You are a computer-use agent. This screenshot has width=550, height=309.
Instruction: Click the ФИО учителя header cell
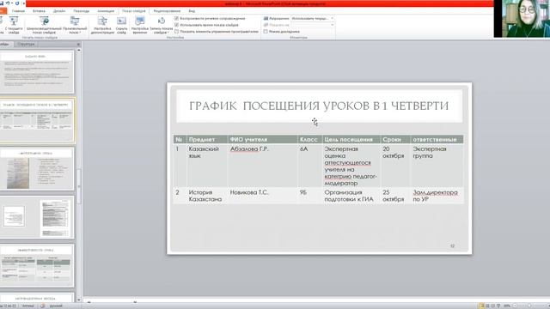coord(263,139)
